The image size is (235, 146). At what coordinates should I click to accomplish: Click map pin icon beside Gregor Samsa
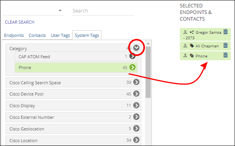coord(185,32)
